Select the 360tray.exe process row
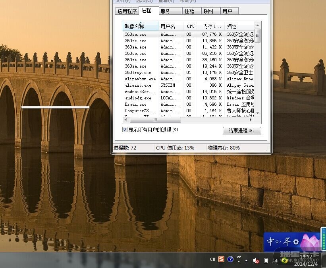Viewport: 326px width, 268px height. tap(138, 72)
